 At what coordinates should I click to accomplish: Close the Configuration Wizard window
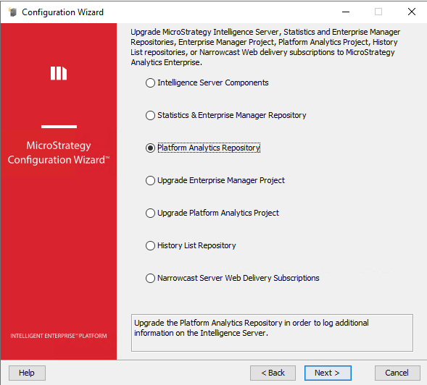pos(412,12)
